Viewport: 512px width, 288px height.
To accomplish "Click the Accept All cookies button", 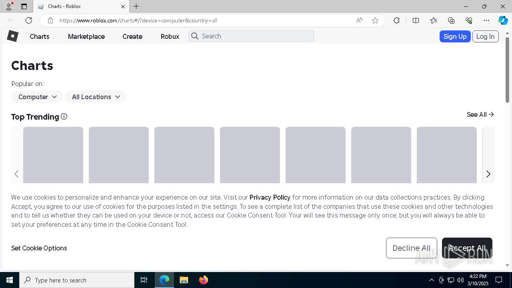I will (x=467, y=248).
